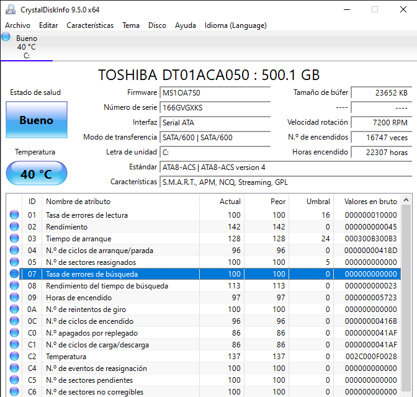Open the Características menu
The height and width of the screenshot is (397, 417).
click(90, 25)
